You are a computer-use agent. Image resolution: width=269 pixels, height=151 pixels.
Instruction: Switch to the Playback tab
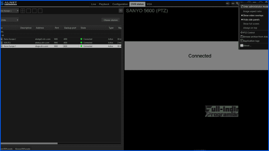104,4
